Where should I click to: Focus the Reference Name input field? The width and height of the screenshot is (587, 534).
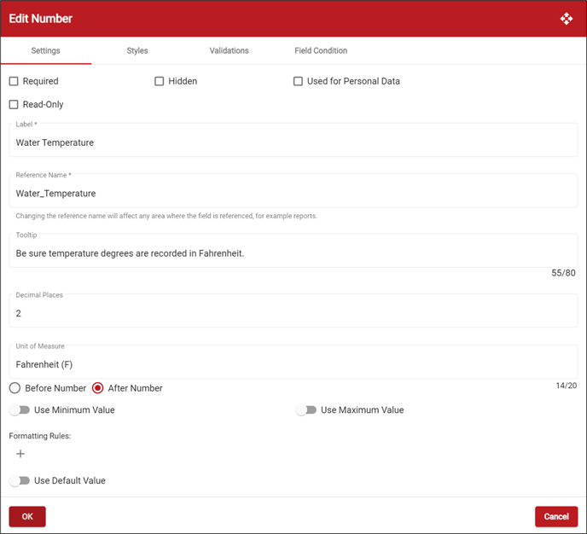point(293,194)
